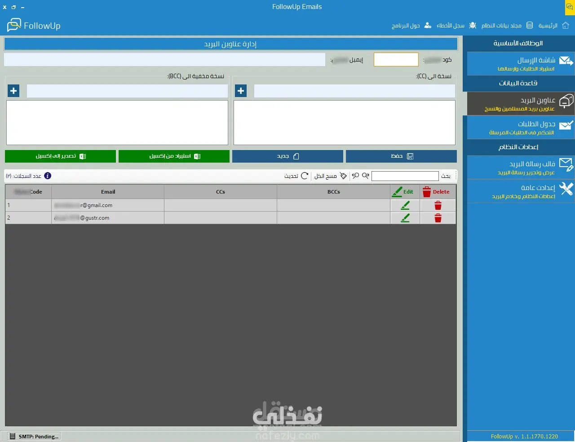Viewport: 575px width, 442px height.
Task: Click the CC address input field
Action: (x=354, y=91)
